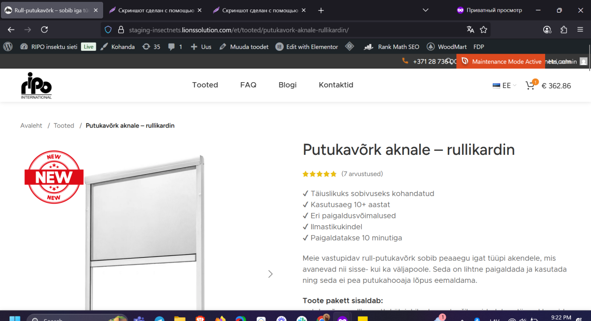Click the WordPress logo in admin bar
The width and height of the screenshot is (591, 321).
click(x=8, y=47)
